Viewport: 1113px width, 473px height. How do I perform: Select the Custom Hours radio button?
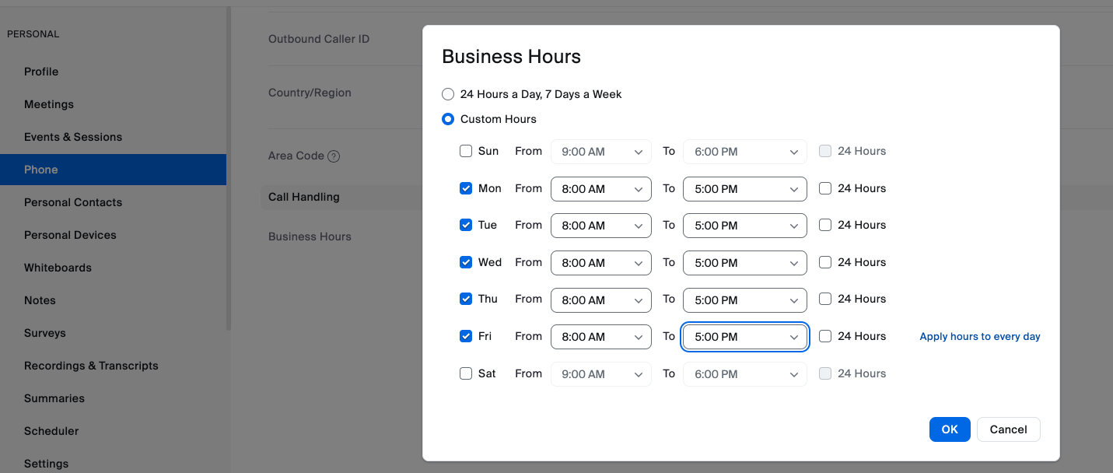[x=448, y=120]
